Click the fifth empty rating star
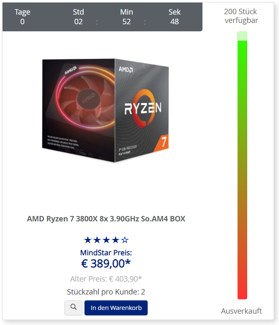The height and width of the screenshot is (325, 279). pyautogui.click(x=125, y=240)
